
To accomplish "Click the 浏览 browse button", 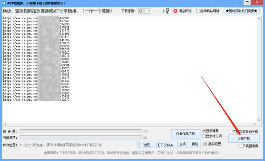I will coord(147,145).
